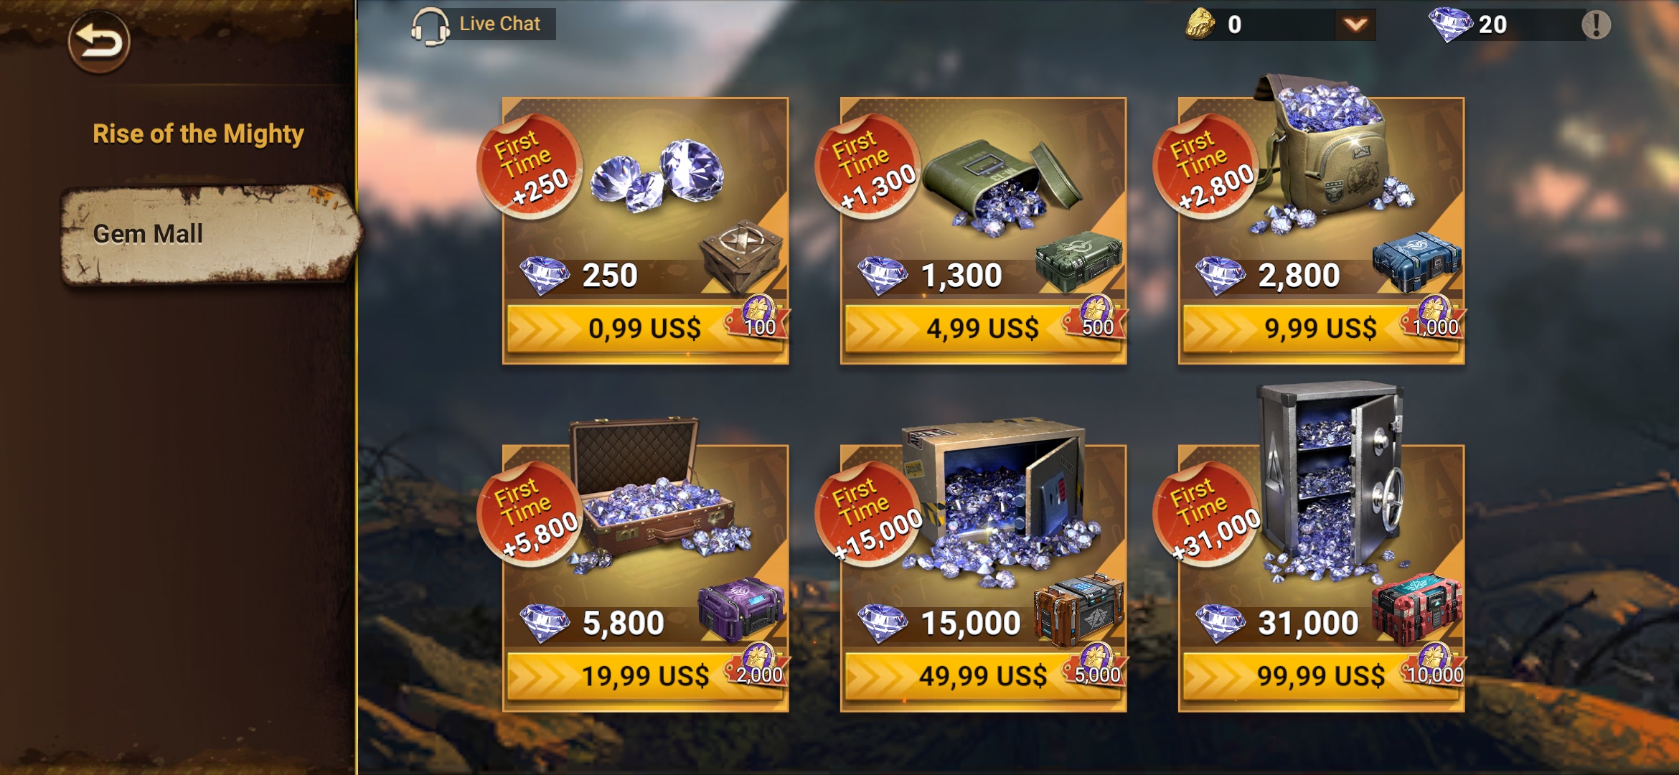Tap the bronze crate bonus icon

[x=741, y=257]
